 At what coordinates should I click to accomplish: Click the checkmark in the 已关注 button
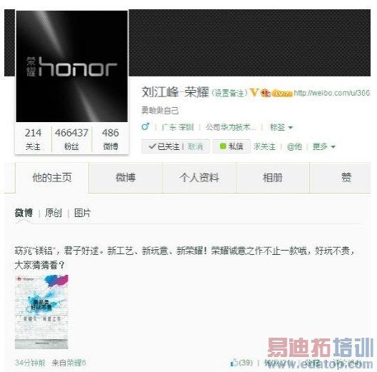[152, 146]
